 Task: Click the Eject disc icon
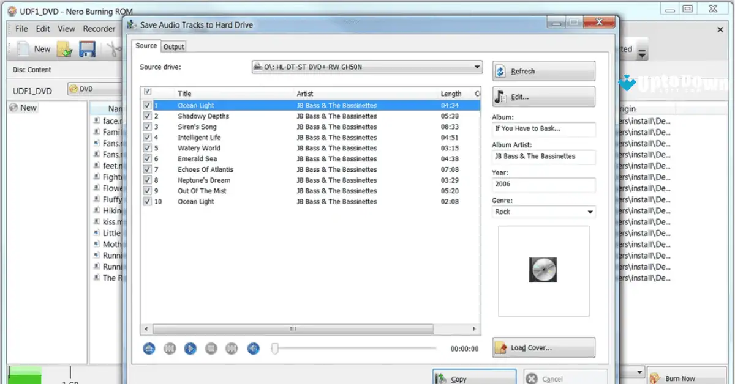click(x=149, y=349)
